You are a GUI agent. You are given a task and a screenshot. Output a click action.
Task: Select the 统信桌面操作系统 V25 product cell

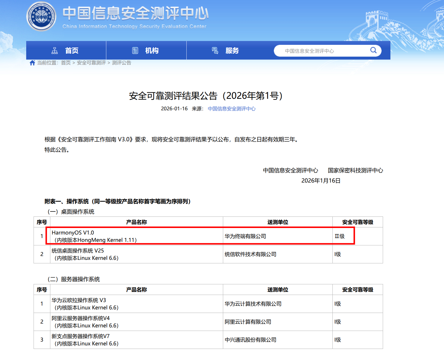point(136,254)
